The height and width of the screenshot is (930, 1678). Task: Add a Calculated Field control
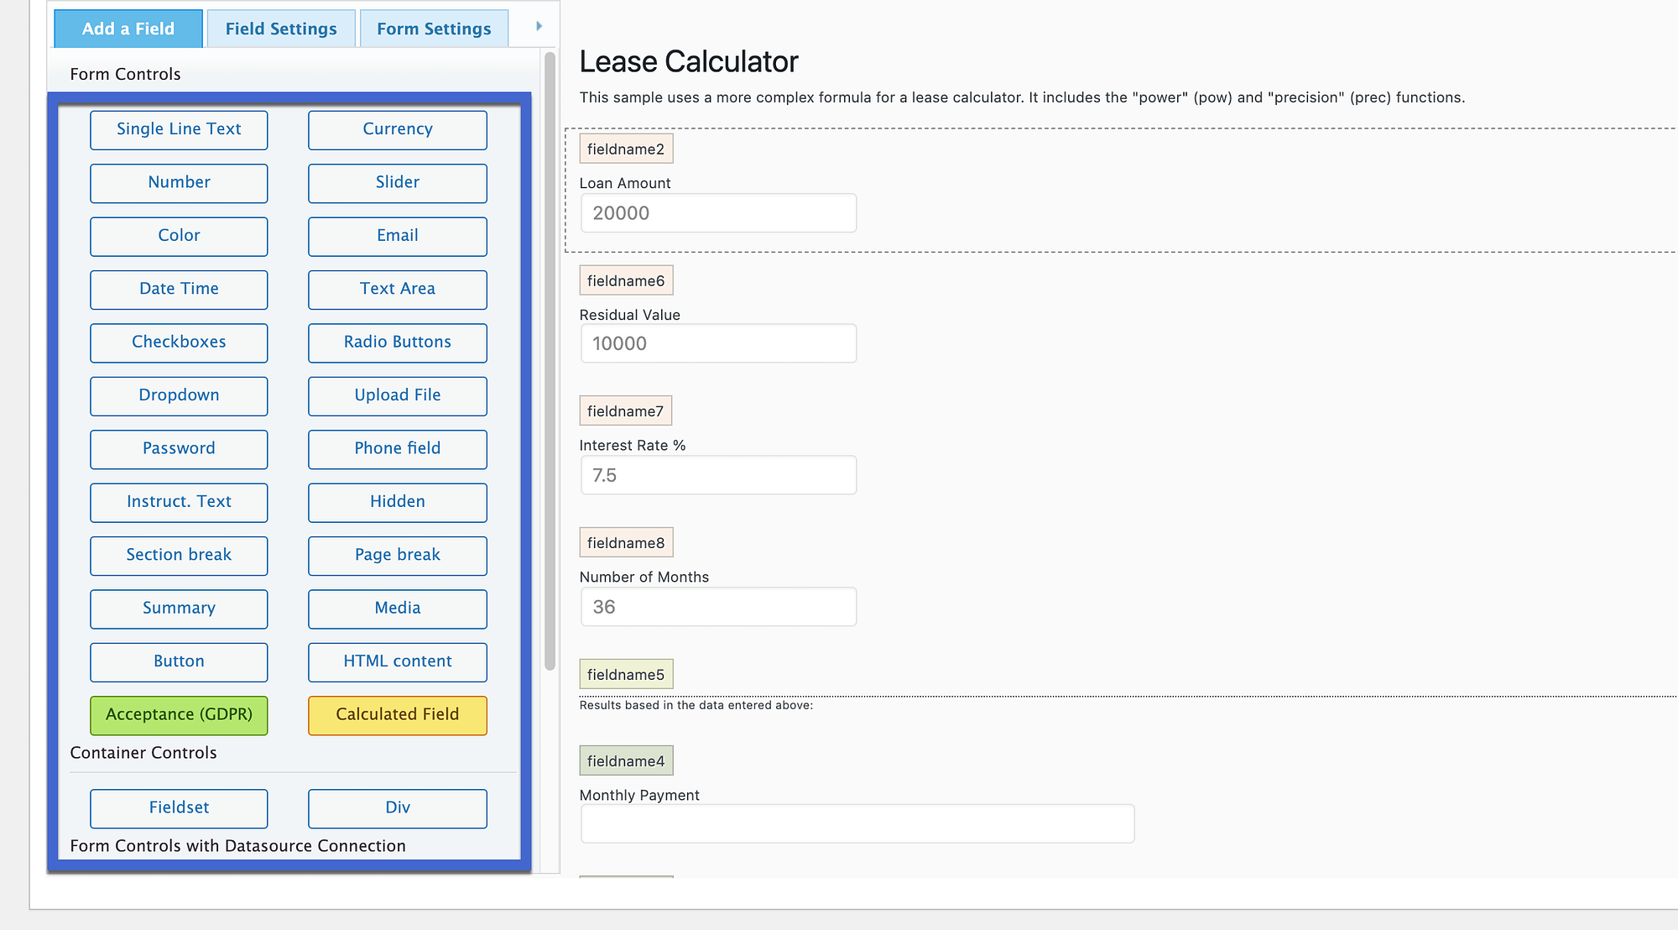tap(397, 715)
